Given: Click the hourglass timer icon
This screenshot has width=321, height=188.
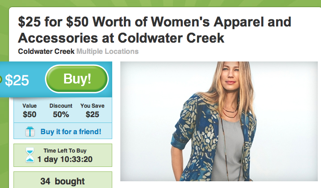Looking at the screenshot, I should pos(30,155).
